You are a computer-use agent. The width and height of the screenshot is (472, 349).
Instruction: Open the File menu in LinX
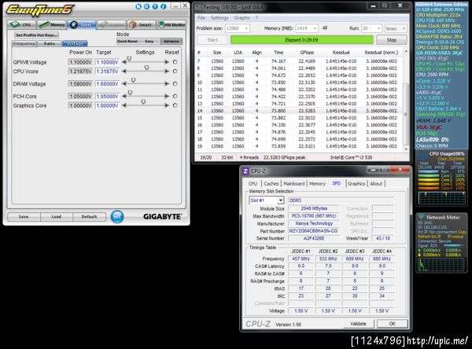click(x=201, y=18)
